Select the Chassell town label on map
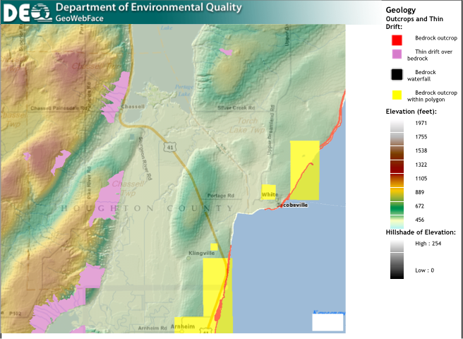The width and height of the screenshot is (463, 339). coord(132,107)
